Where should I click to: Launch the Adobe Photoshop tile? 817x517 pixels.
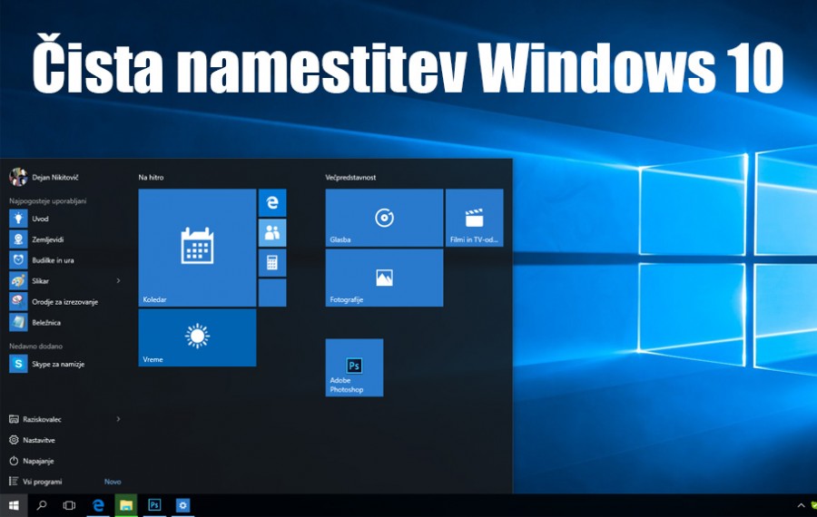pos(354,367)
